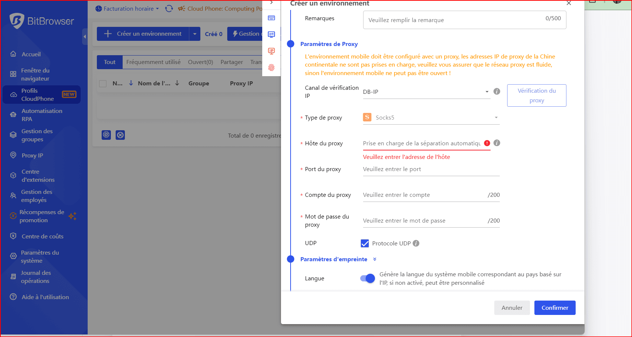Click info icon beside Hôte du proxy
The width and height of the screenshot is (632, 337).
click(497, 143)
